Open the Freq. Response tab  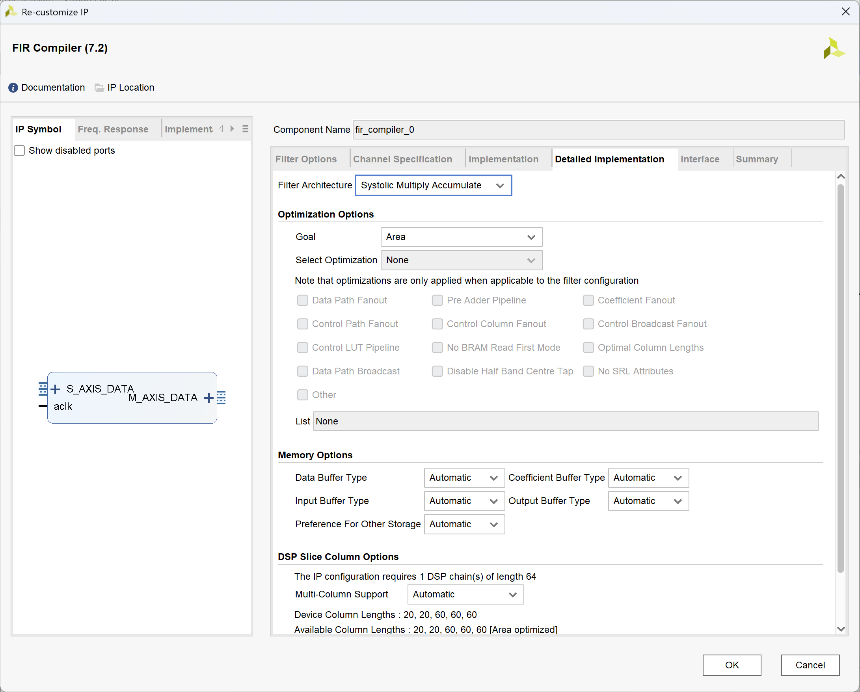(x=113, y=129)
